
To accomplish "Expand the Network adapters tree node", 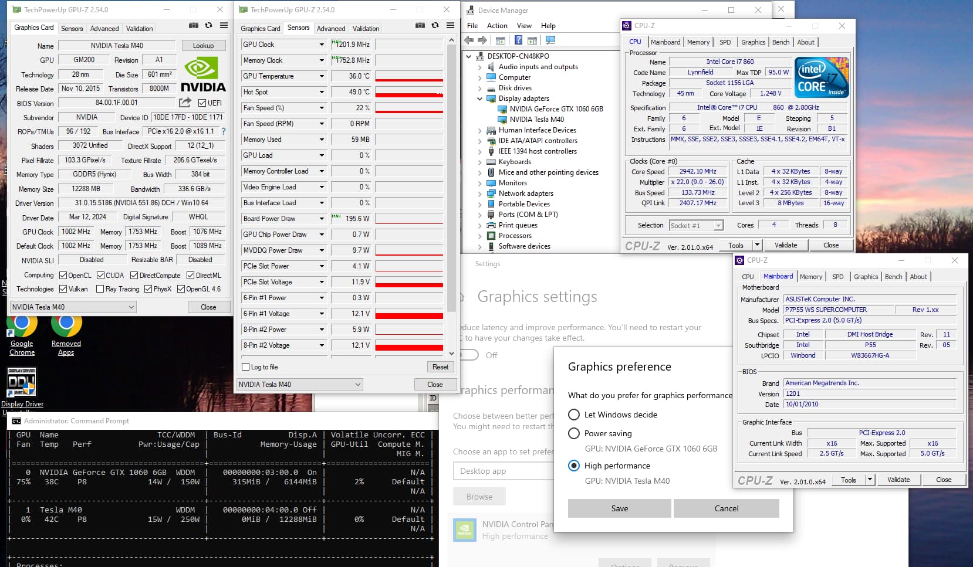I will 479,193.
